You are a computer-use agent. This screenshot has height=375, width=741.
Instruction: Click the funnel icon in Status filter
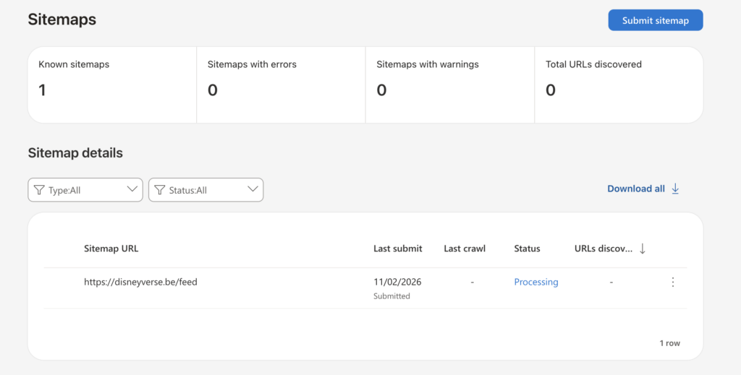click(160, 190)
